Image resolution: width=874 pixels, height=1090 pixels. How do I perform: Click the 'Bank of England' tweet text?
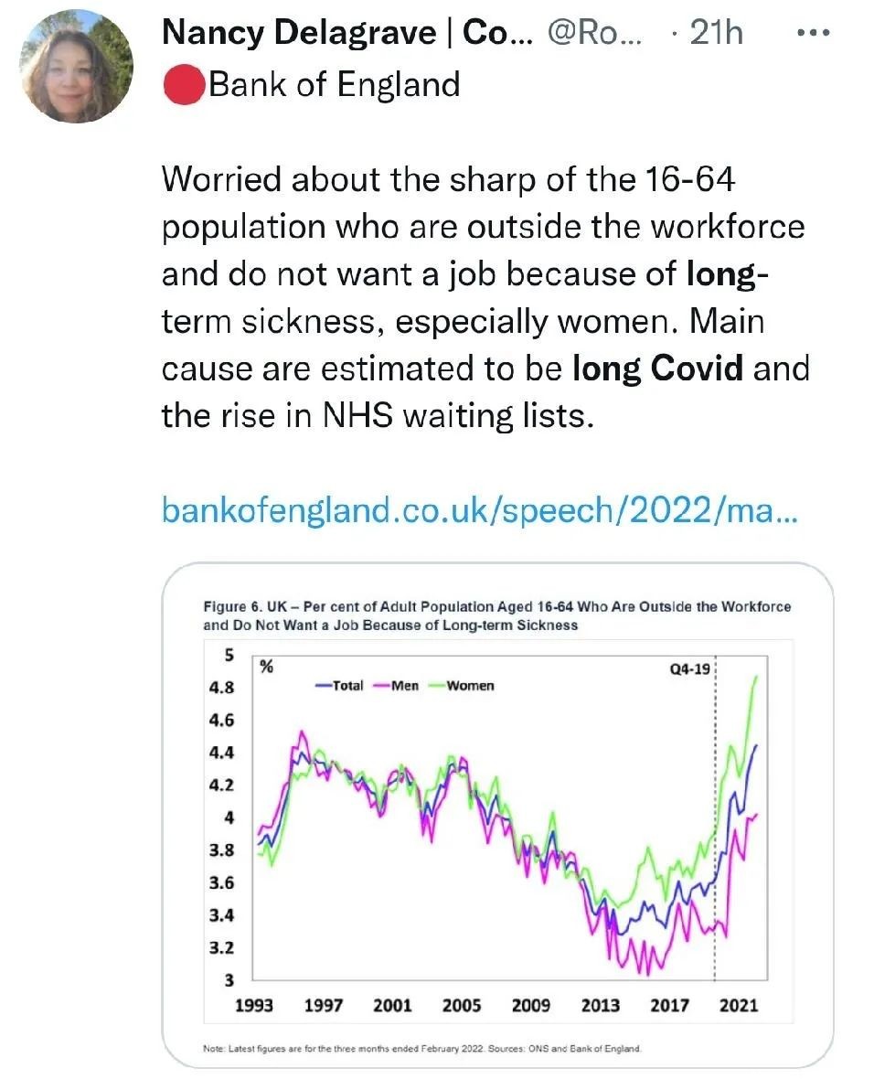pyautogui.click(x=335, y=85)
